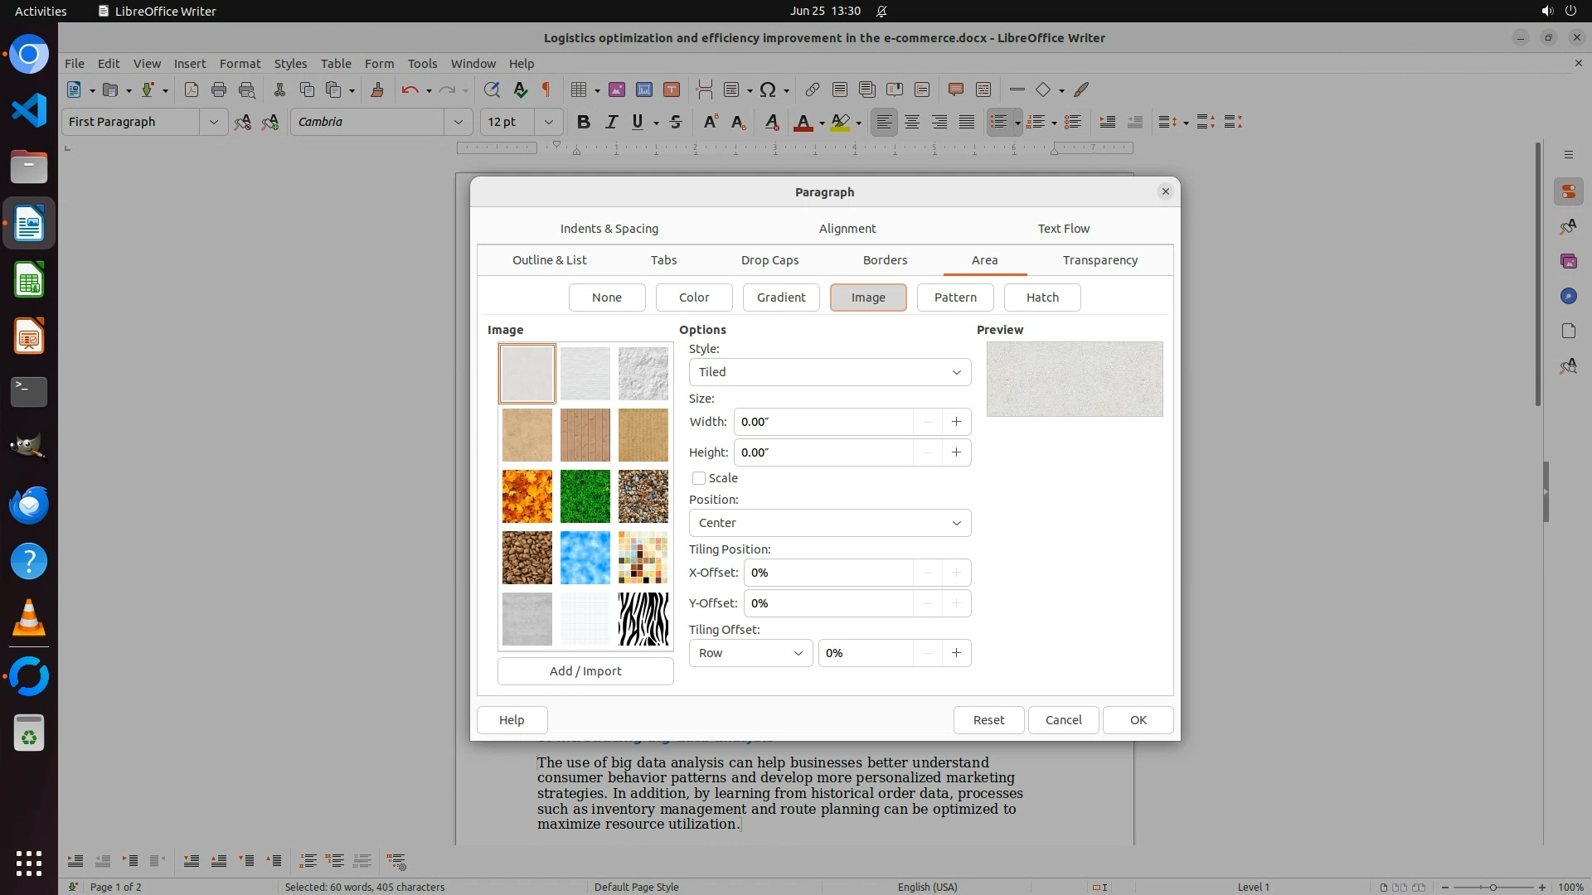Toggle Bold formatting in toolbar
Viewport: 1592px width, 895px height.
pyautogui.click(x=583, y=122)
